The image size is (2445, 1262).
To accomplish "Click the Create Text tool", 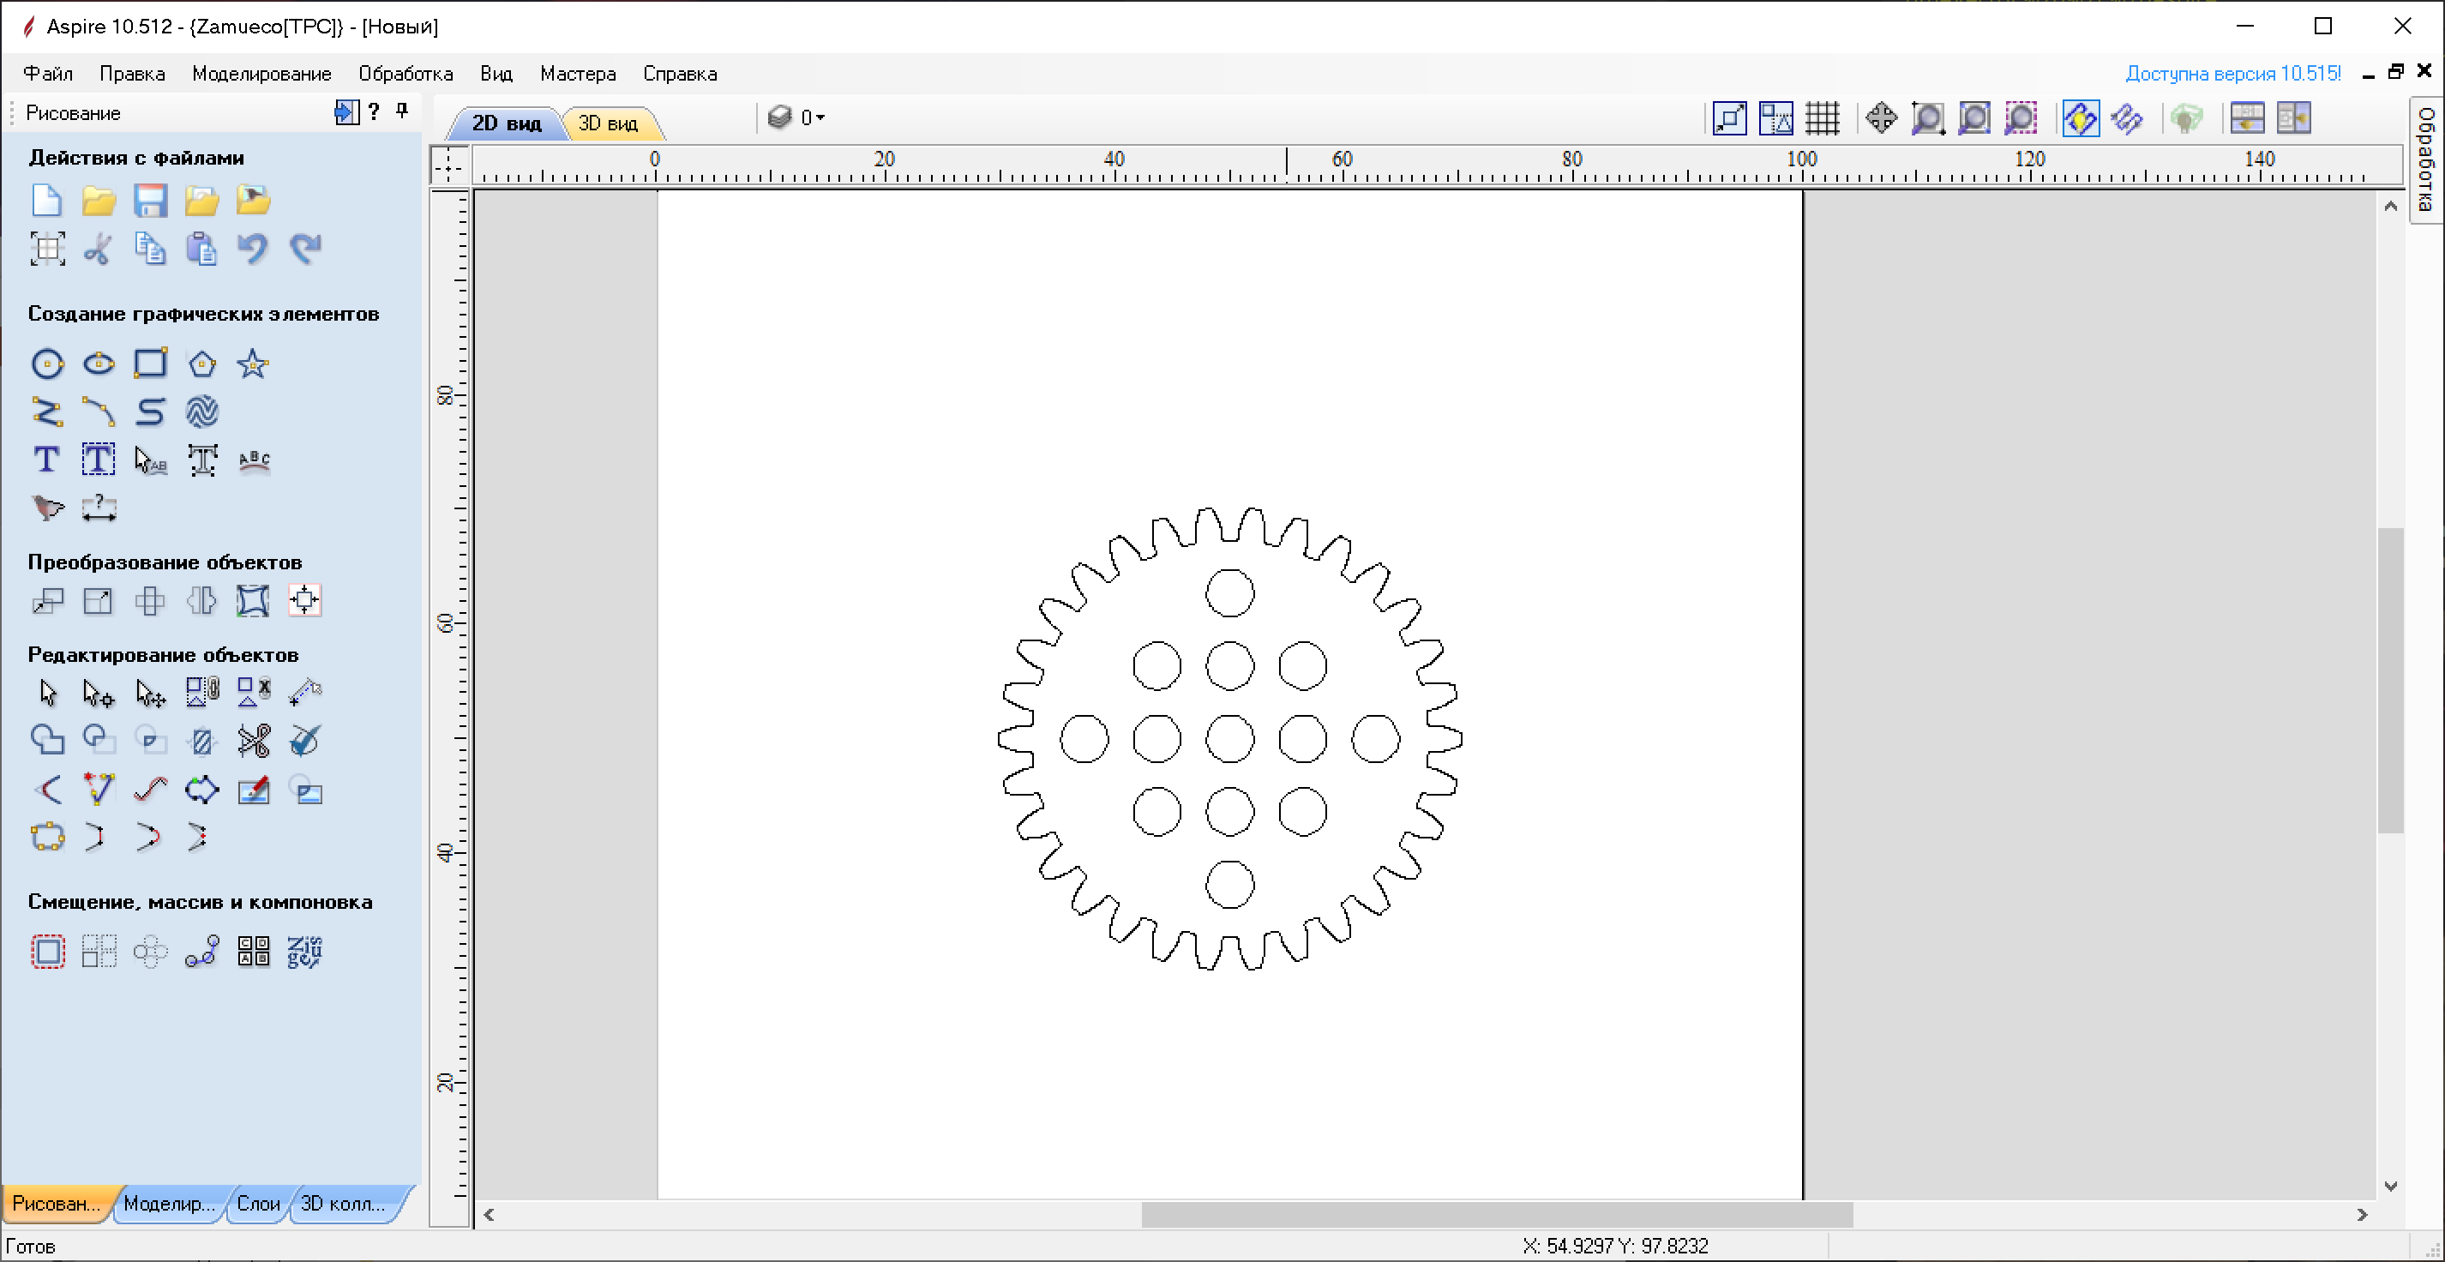I will coord(46,460).
